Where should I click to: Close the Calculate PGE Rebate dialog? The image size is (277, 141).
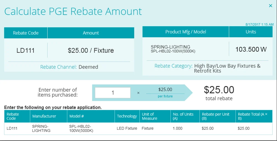tap(271, 6)
